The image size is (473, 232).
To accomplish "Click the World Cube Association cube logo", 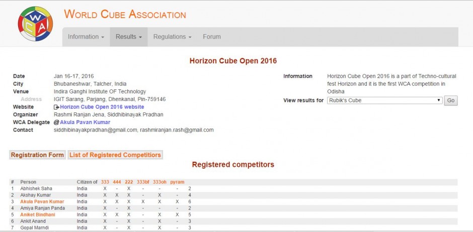I will pos(35,24).
